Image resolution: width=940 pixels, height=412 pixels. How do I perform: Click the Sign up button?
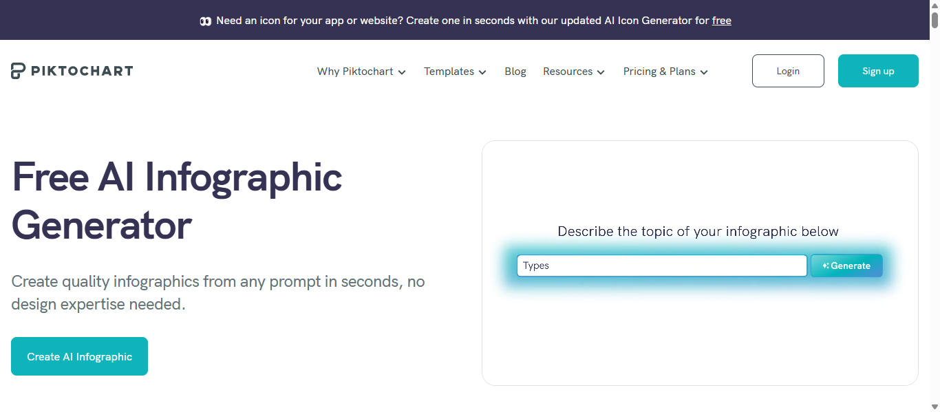point(878,71)
